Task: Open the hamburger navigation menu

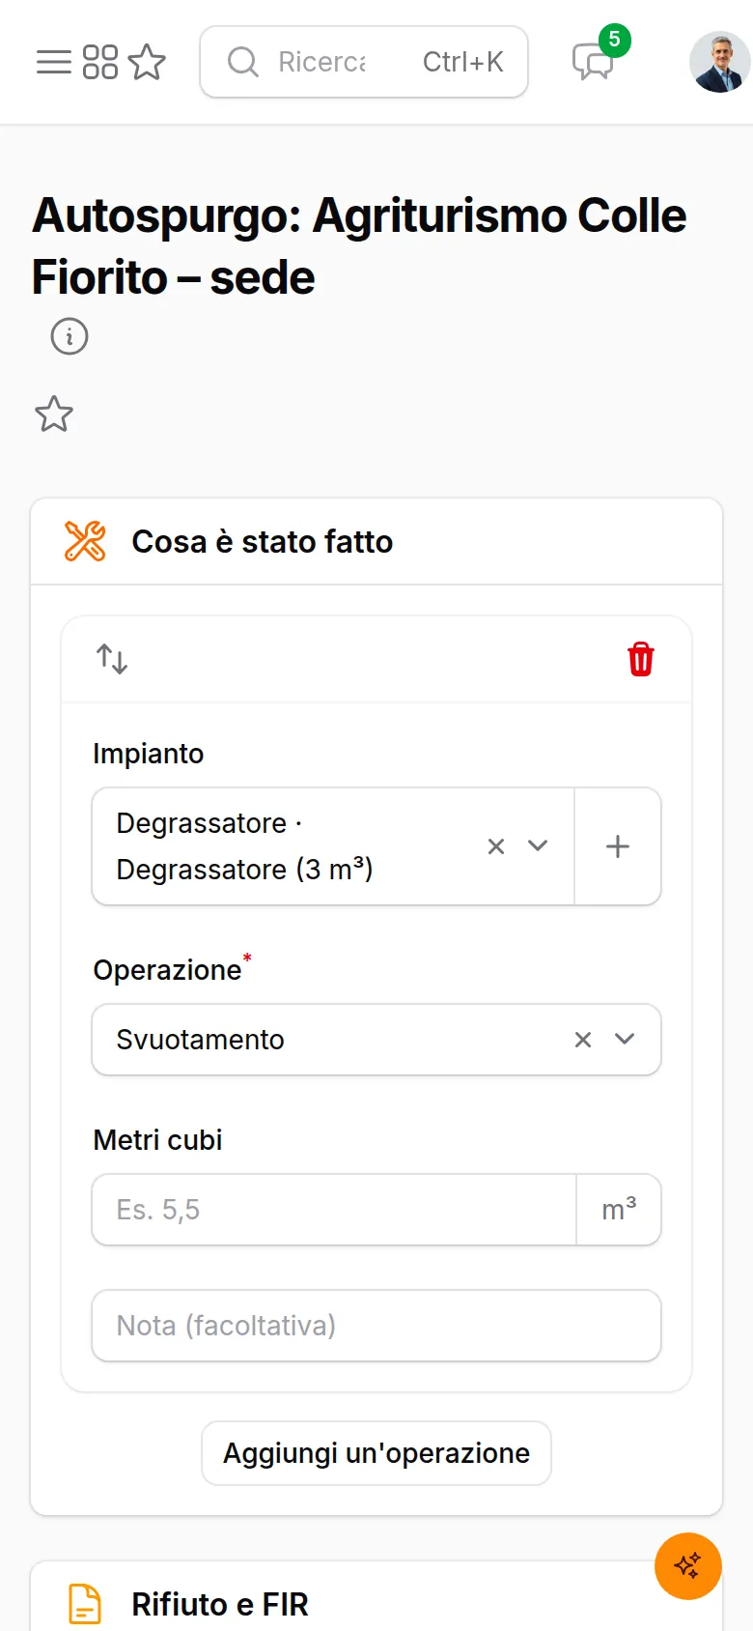Action: pos(54,62)
